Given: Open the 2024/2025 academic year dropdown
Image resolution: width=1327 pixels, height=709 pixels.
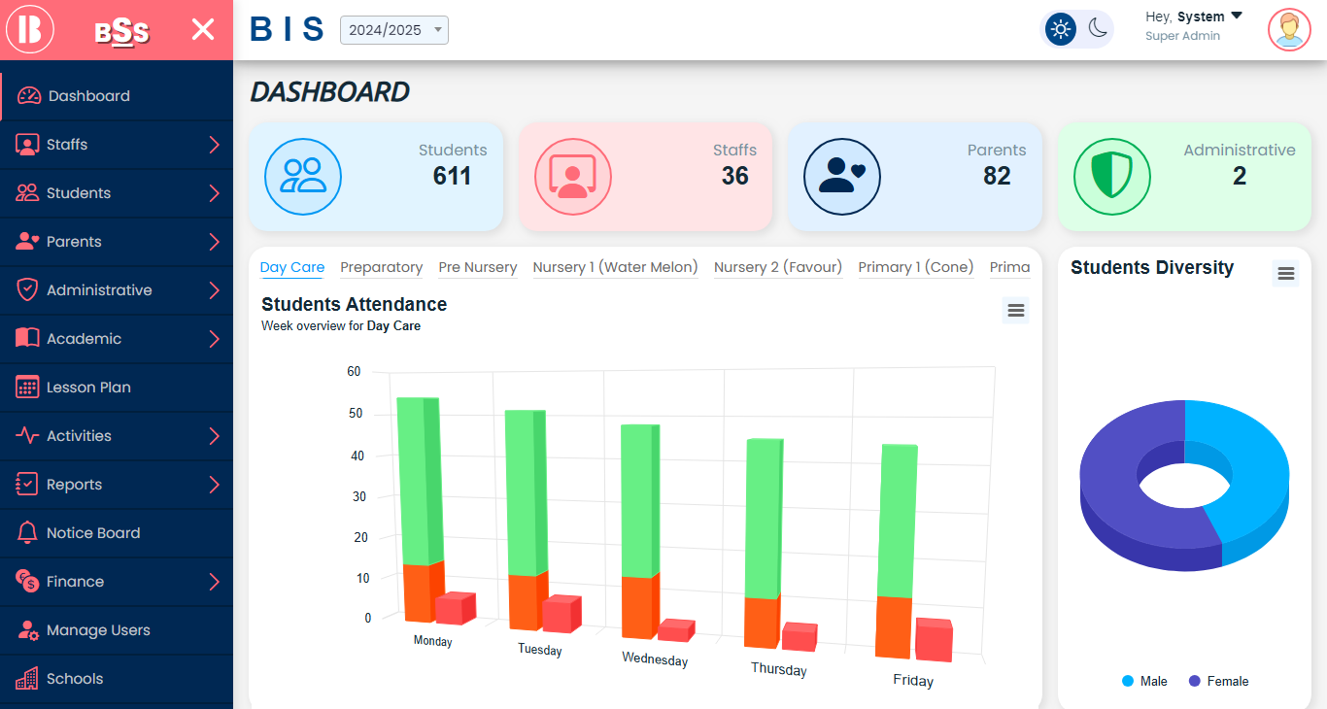Looking at the screenshot, I should coord(393,30).
